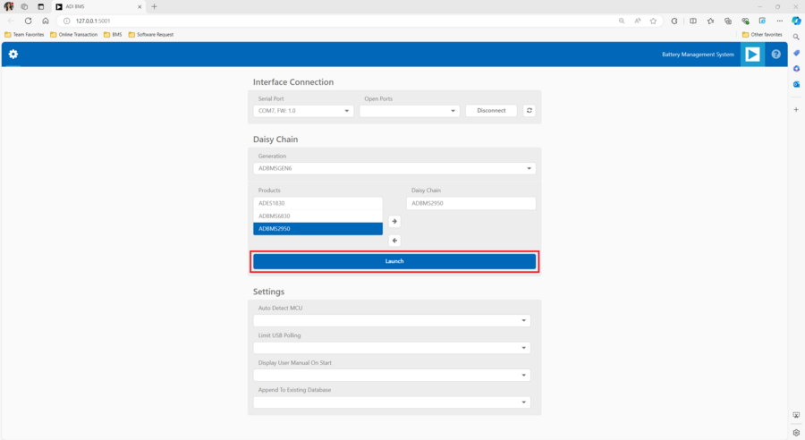
Task: Remove product with the left arrow button
Action: point(394,241)
